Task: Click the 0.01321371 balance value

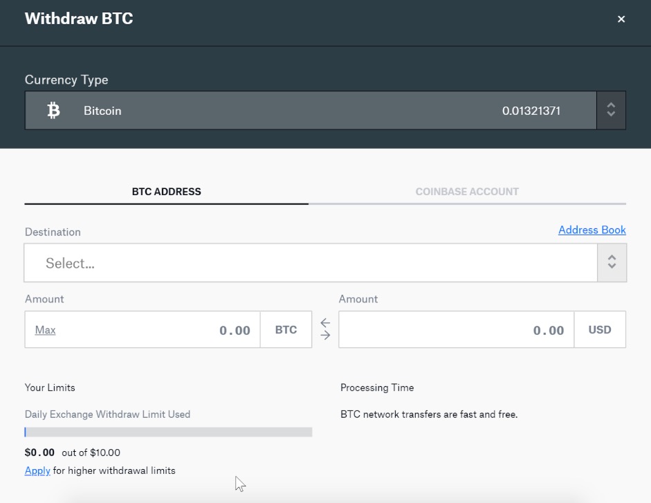Action: click(531, 111)
